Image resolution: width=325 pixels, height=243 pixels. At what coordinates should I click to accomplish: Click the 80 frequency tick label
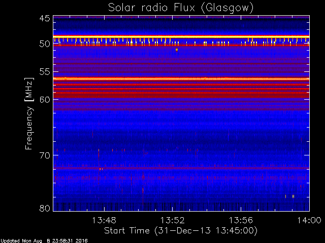pyautogui.click(x=45, y=208)
